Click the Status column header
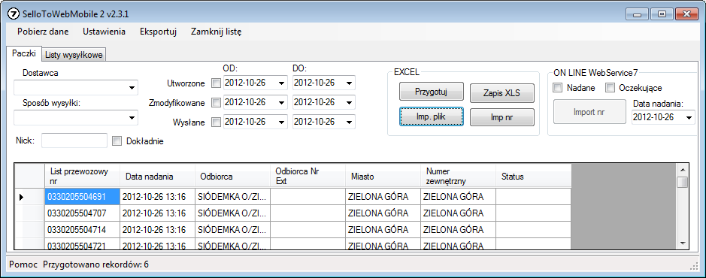Viewport: 706px width, 278px height. pos(534,177)
